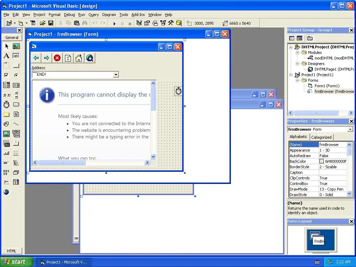The image size is (356, 267).
Task: Select the CommandButton control tool
Action: coord(16,66)
